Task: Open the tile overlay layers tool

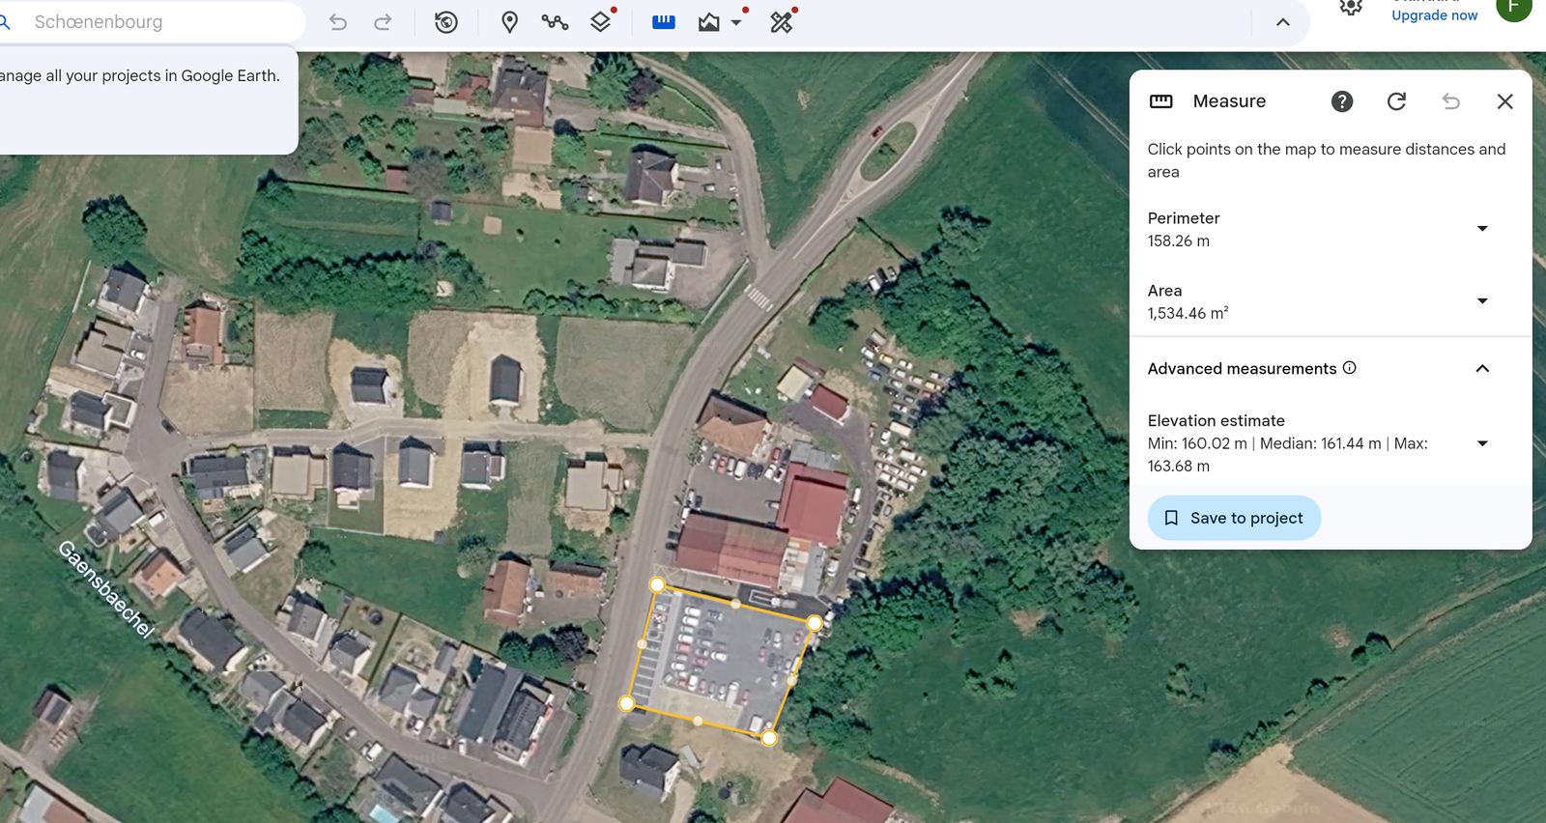Action: pyautogui.click(x=601, y=21)
